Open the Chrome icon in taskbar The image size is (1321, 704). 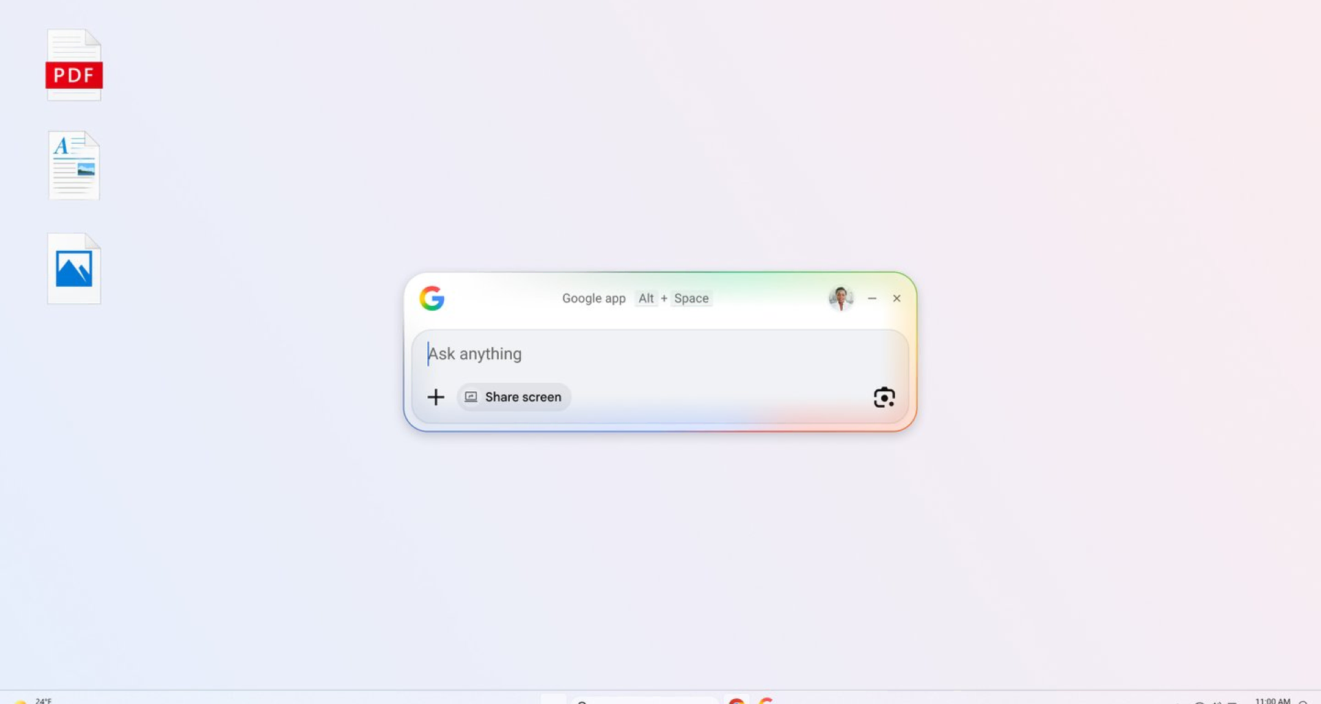737,701
